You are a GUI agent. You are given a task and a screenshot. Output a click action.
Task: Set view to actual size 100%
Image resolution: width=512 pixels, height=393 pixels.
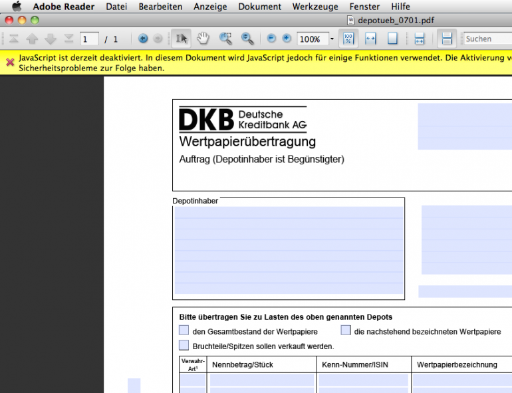pyautogui.click(x=348, y=39)
